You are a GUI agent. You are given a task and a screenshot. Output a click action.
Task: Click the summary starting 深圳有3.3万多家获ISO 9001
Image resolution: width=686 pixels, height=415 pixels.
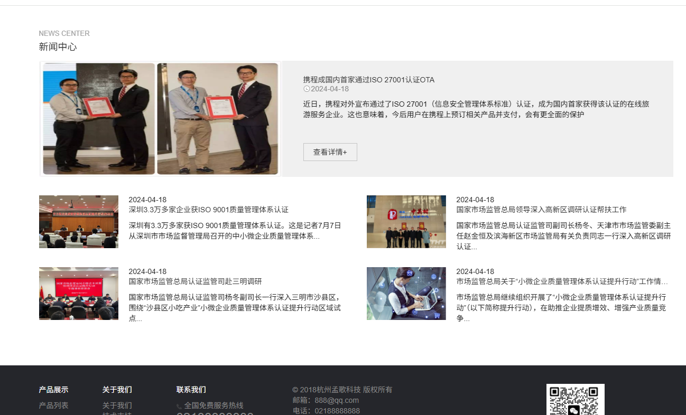click(x=235, y=231)
